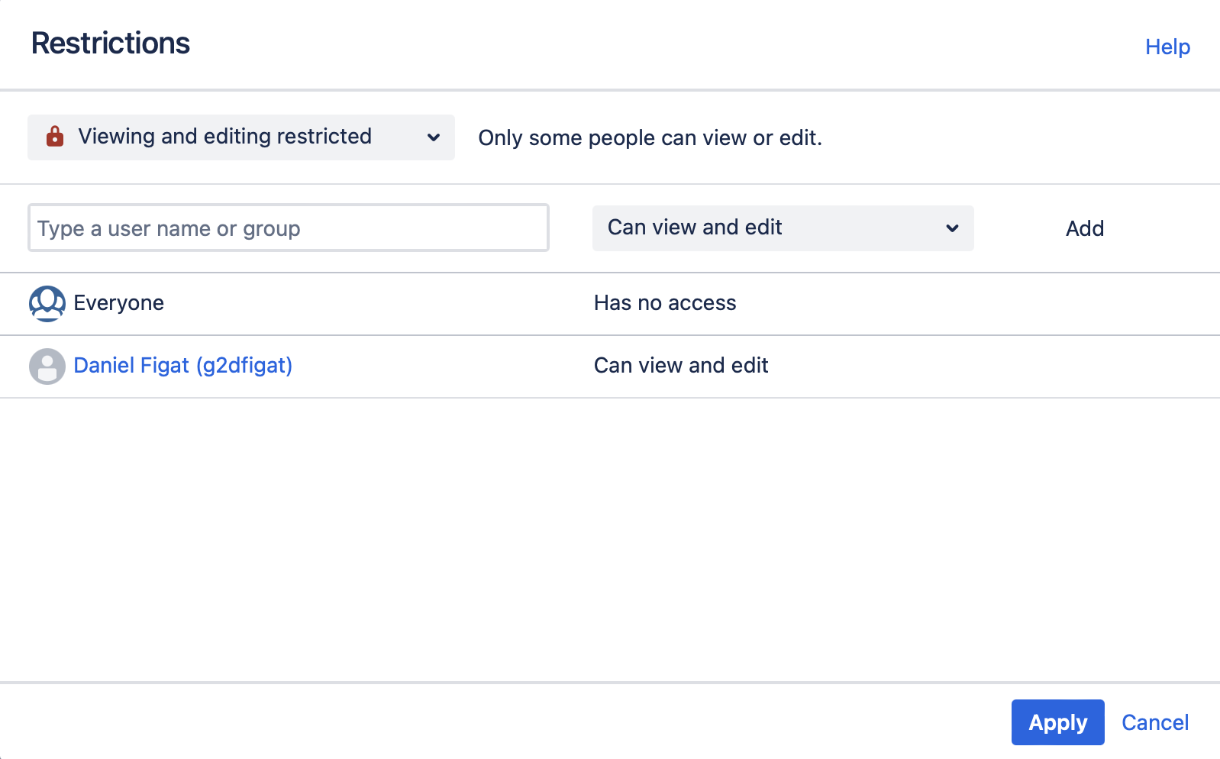Click the blank area below the user list
1220x759 pixels.
tap(610, 539)
